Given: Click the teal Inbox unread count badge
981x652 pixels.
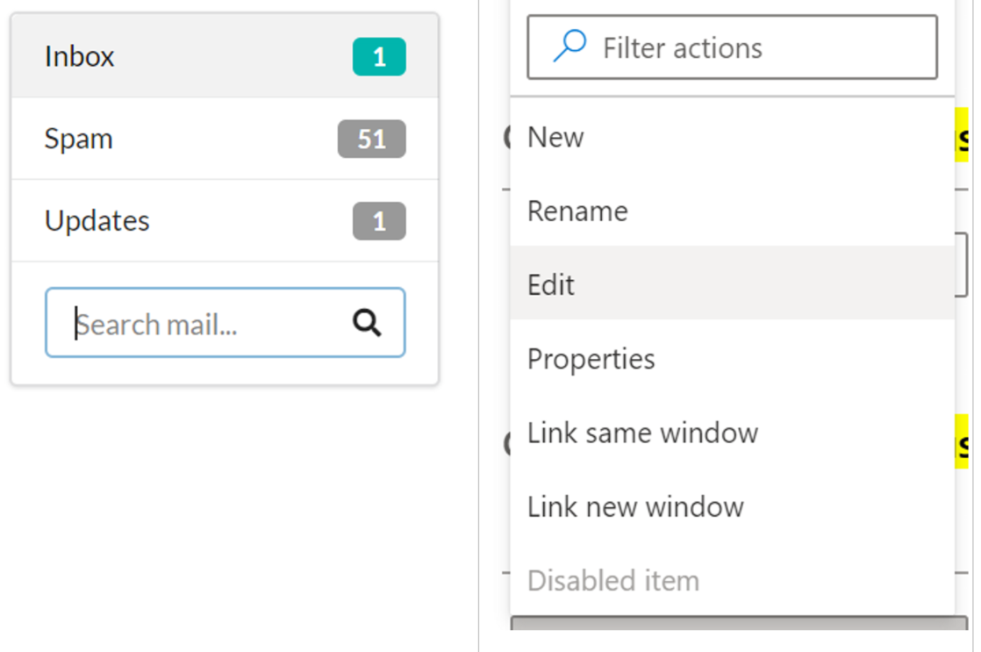Looking at the screenshot, I should tap(379, 57).
